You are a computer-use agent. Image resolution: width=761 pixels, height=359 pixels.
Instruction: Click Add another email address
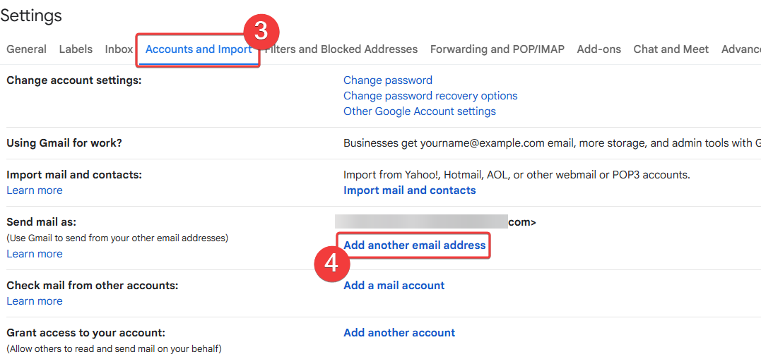[x=414, y=245]
